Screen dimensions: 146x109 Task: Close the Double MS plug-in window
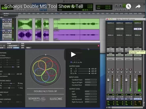coord(98,46)
